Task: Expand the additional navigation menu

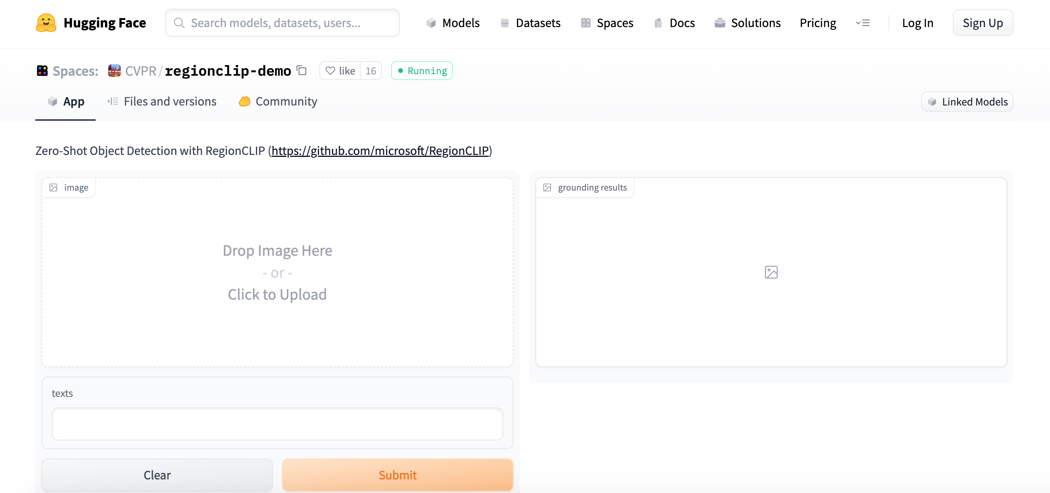Action: pyautogui.click(x=863, y=23)
